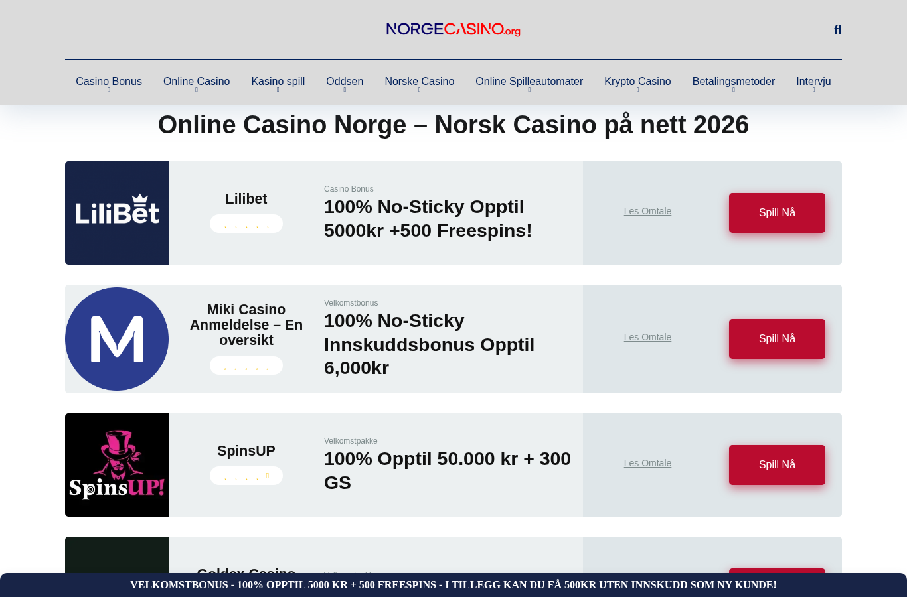
Task: Click the Lilibet star rating
Action: (x=246, y=224)
